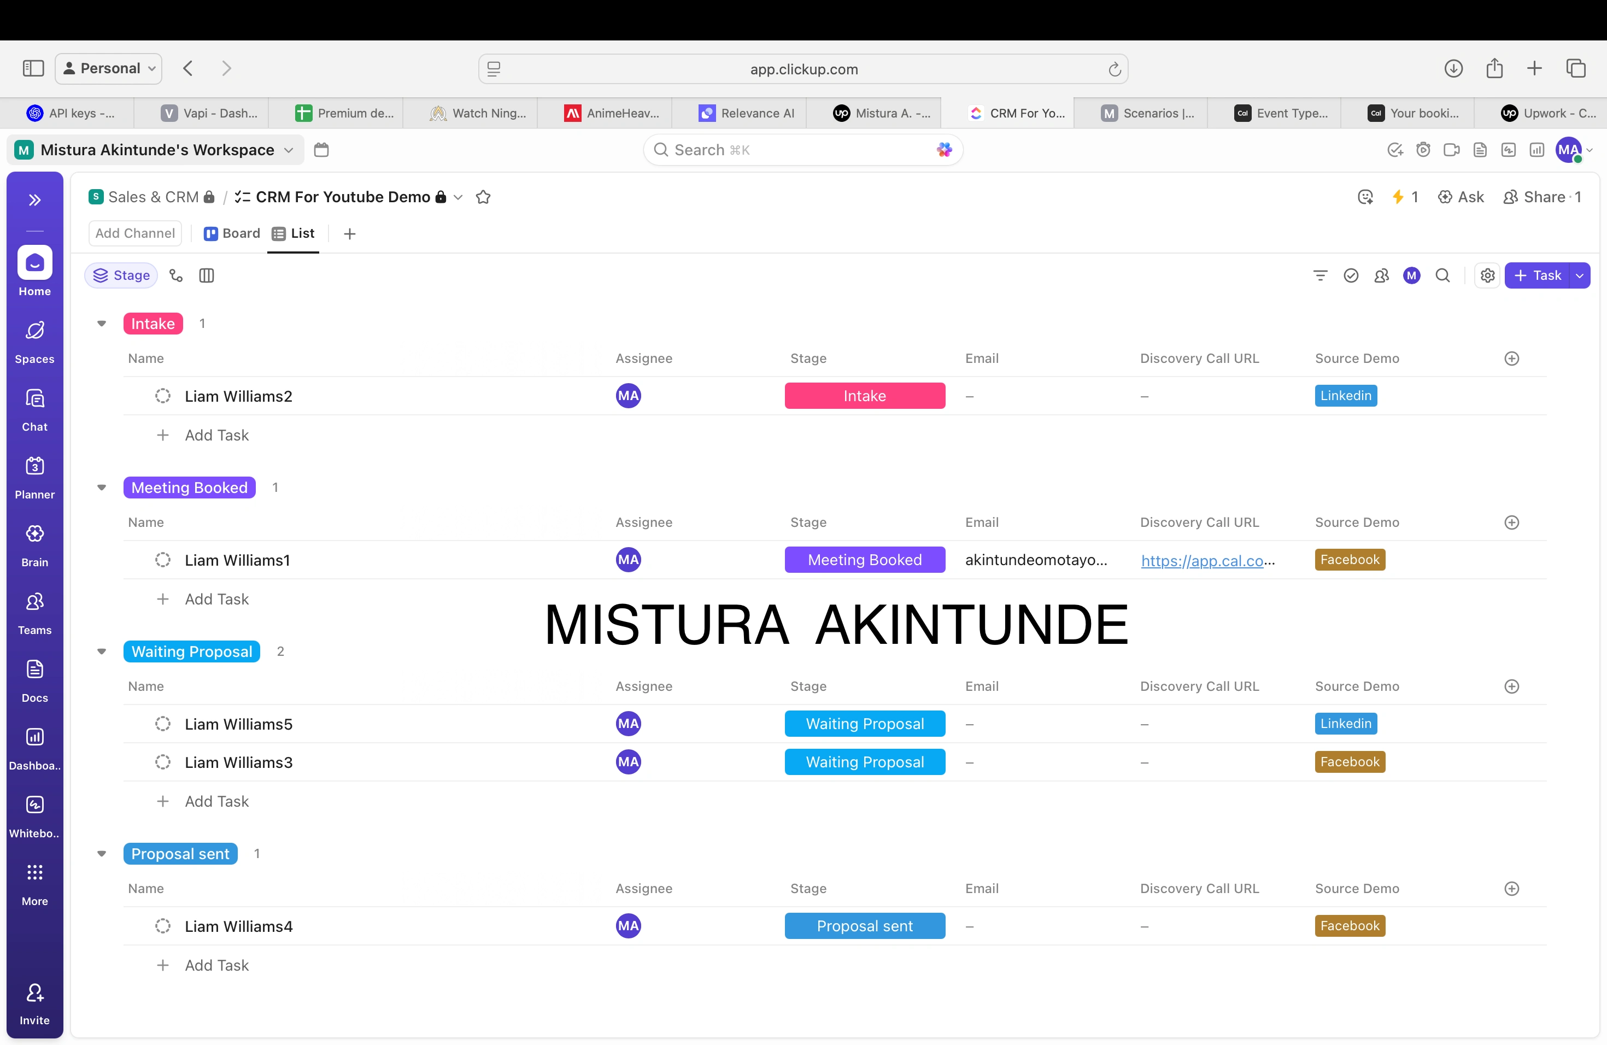Click the Docs sidebar icon
This screenshot has width=1607, height=1045.
34,670
